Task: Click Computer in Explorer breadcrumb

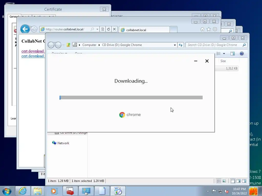Action: coord(89,45)
